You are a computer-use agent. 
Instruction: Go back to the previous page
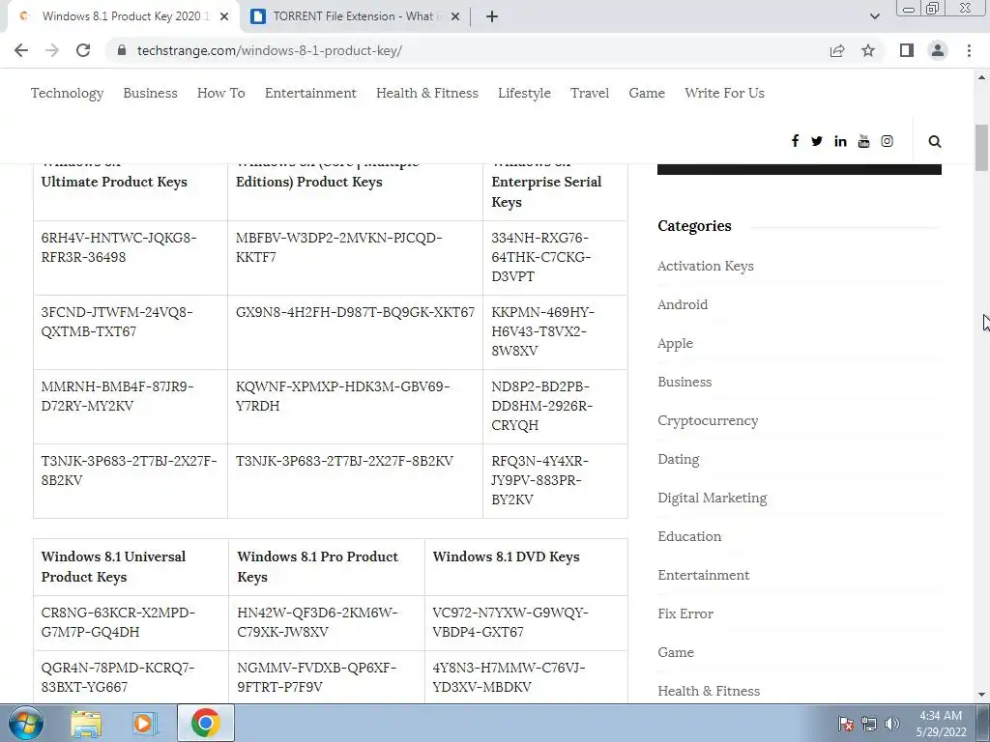pos(21,50)
